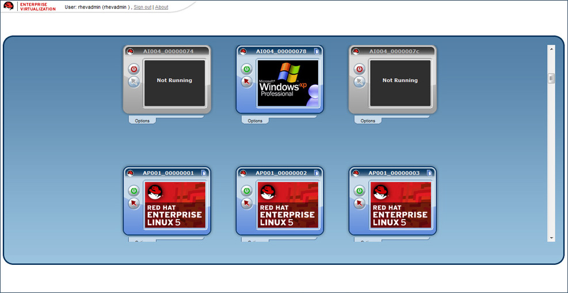Click the red hat icon on AI004_00000078 title

(243, 51)
